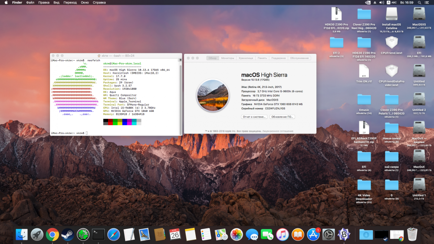This screenshot has width=434, height=244.
Task: Select 4K Video Downloader folder
Action: click(x=364, y=185)
